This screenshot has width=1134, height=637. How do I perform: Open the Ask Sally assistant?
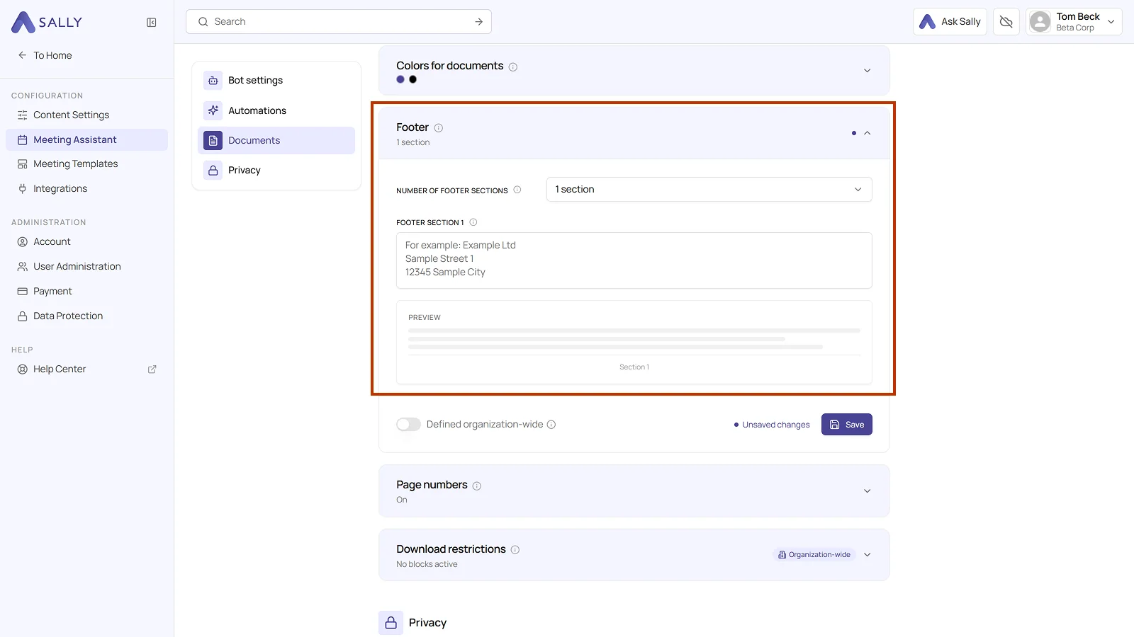click(950, 22)
